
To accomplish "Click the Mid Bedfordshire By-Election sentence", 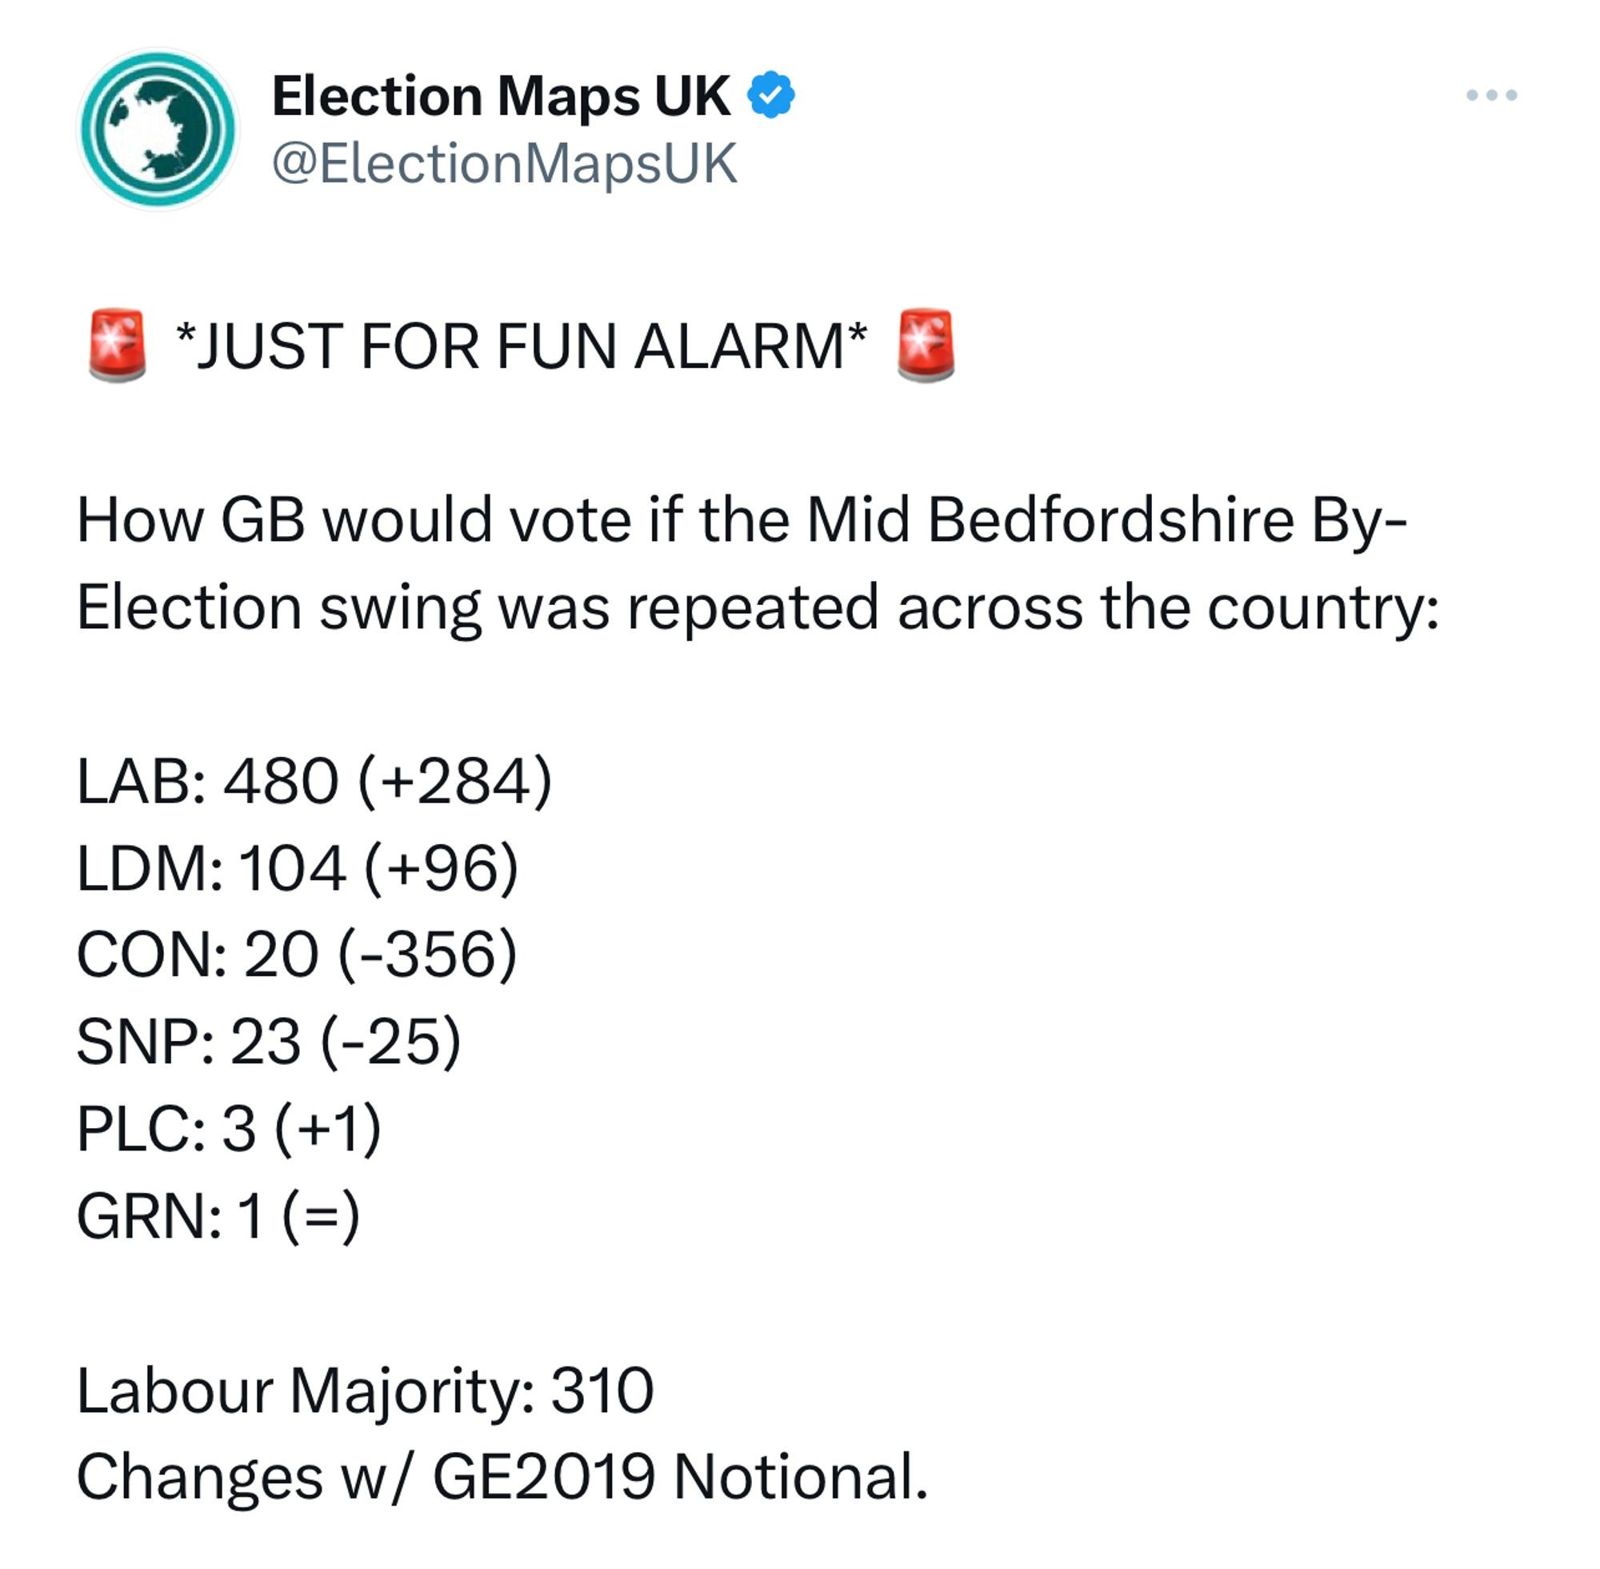I will click(758, 563).
